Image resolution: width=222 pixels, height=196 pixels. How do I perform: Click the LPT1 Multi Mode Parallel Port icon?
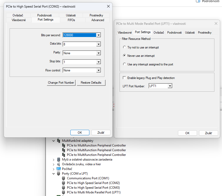click(63, 192)
